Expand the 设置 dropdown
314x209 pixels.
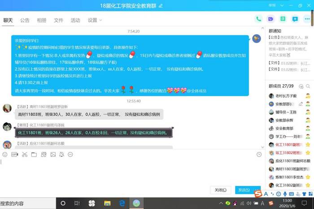[x=95, y=20]
